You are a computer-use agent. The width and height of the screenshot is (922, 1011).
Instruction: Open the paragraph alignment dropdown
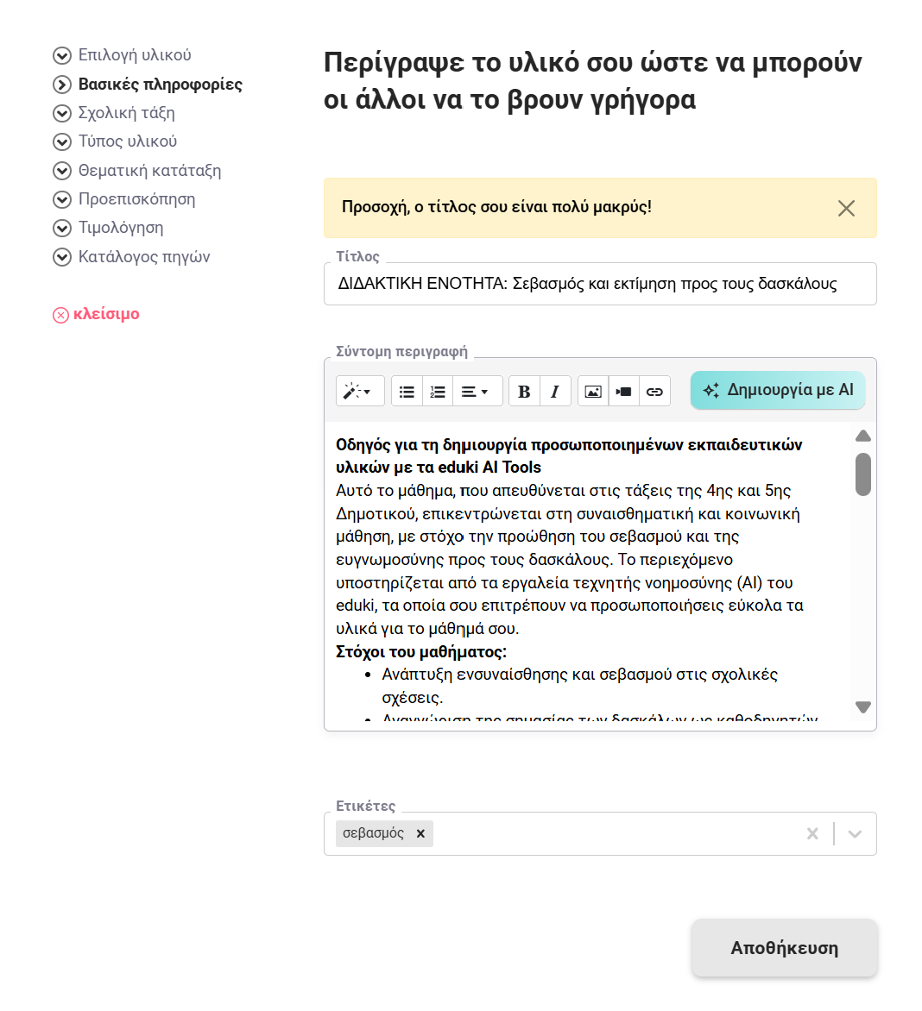tap(474, 392)
